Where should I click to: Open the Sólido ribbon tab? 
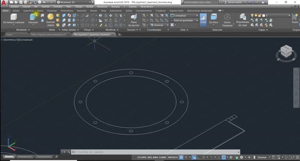click(16, 11)
